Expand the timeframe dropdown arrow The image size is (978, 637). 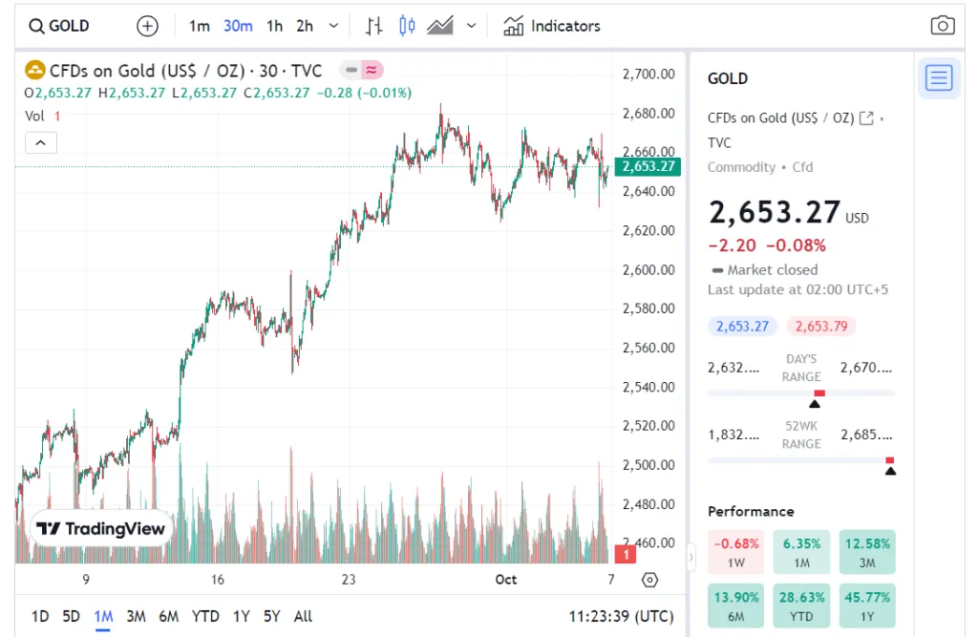(x=333, y=26)
